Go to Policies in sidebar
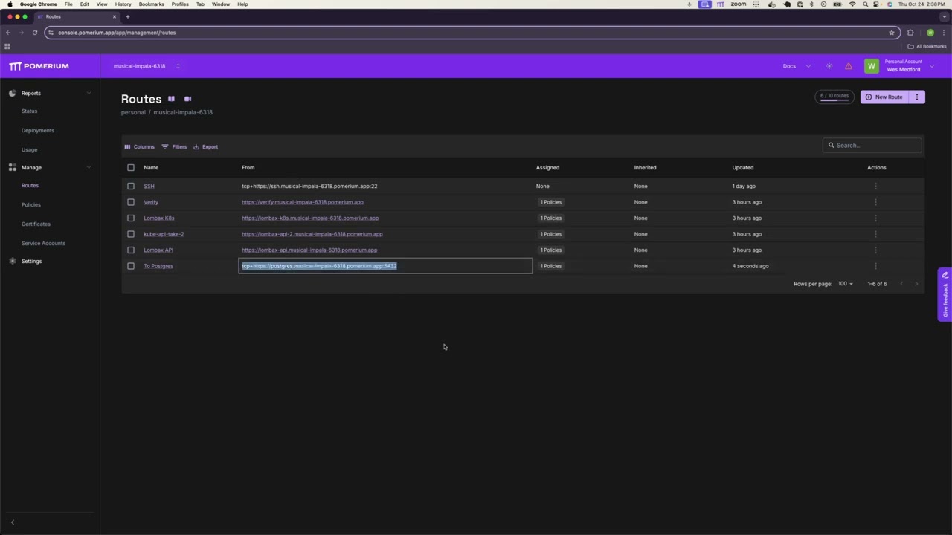This screenshot has width=952, height=535. click(31, 204)
